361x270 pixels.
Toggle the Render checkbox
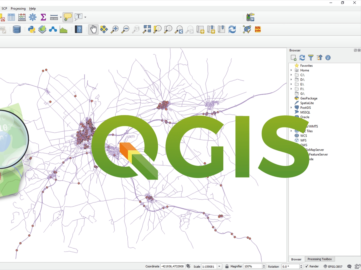[307, 266]
